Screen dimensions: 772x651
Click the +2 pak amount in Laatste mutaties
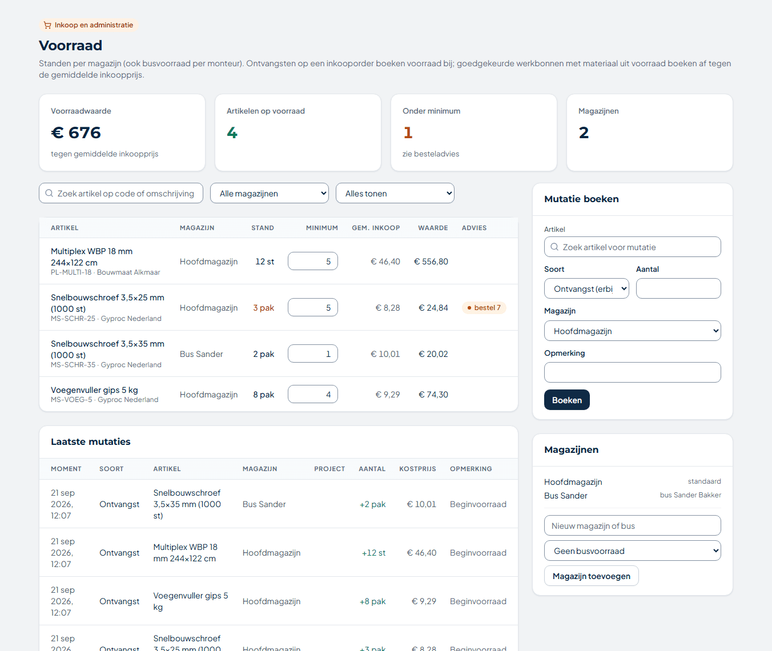(373, 504)
